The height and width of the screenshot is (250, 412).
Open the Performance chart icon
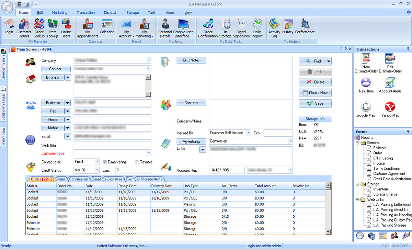tap(305, 27)
